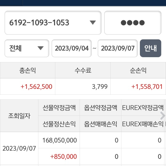Expand the 전체 filter dropdown
The image size is (166, 166).
pyautogui.click(x=27, y=48)
